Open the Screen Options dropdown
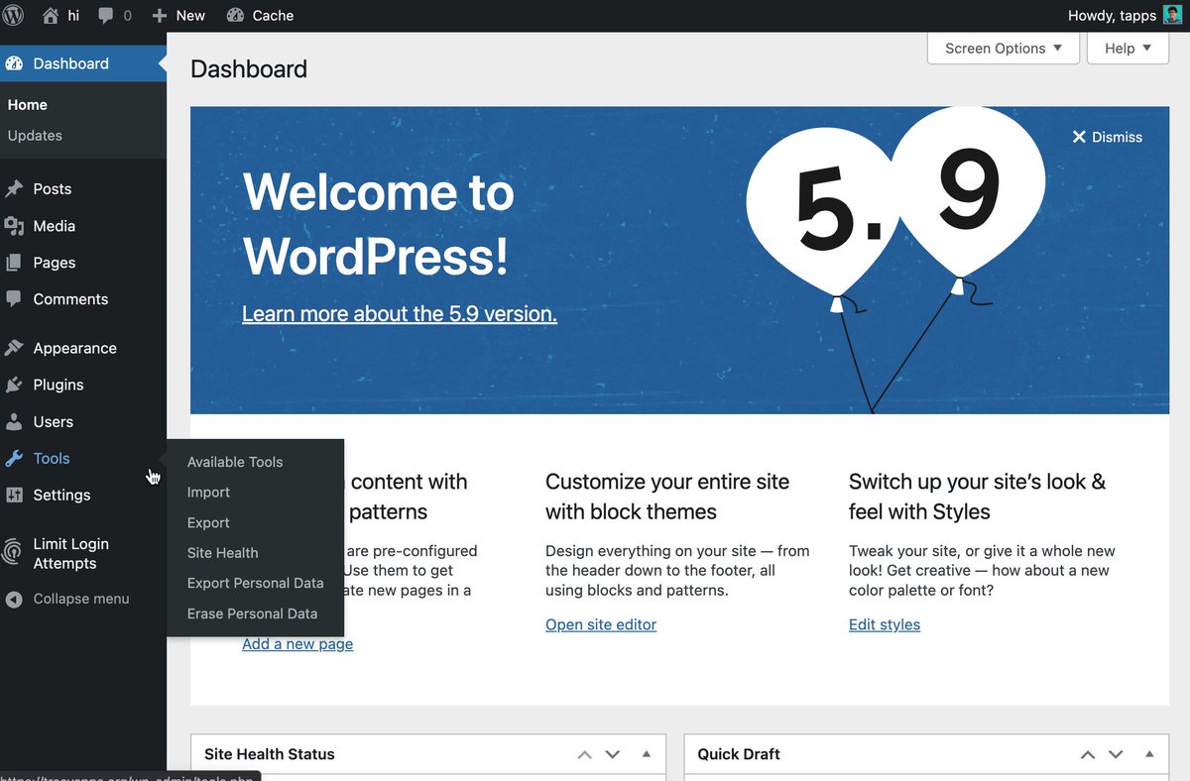 [1004, 48]
